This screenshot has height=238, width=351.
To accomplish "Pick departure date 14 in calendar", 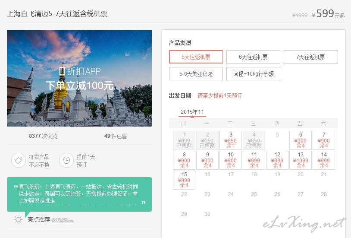I will coord(324,160).
